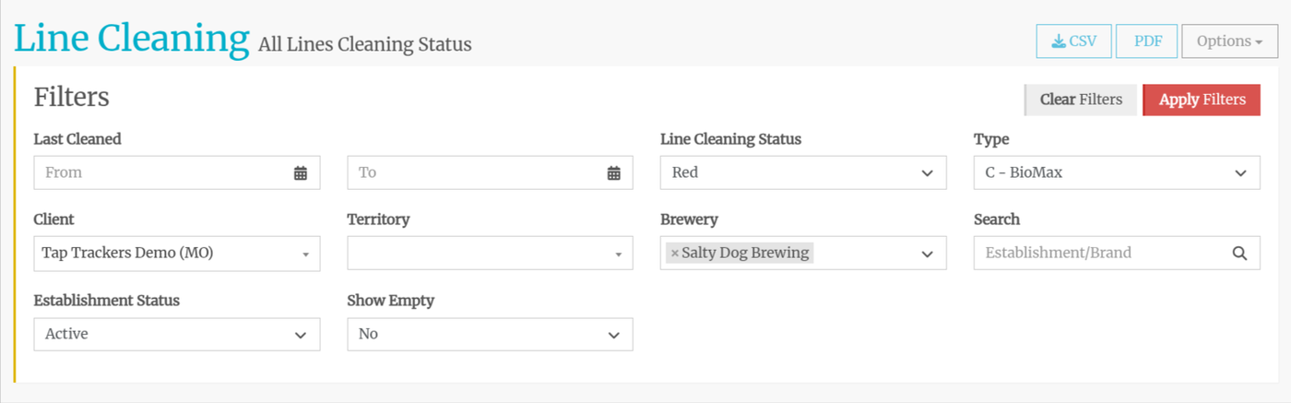Expand the Type dropdown showing C - BioMax

point(1116,172)
